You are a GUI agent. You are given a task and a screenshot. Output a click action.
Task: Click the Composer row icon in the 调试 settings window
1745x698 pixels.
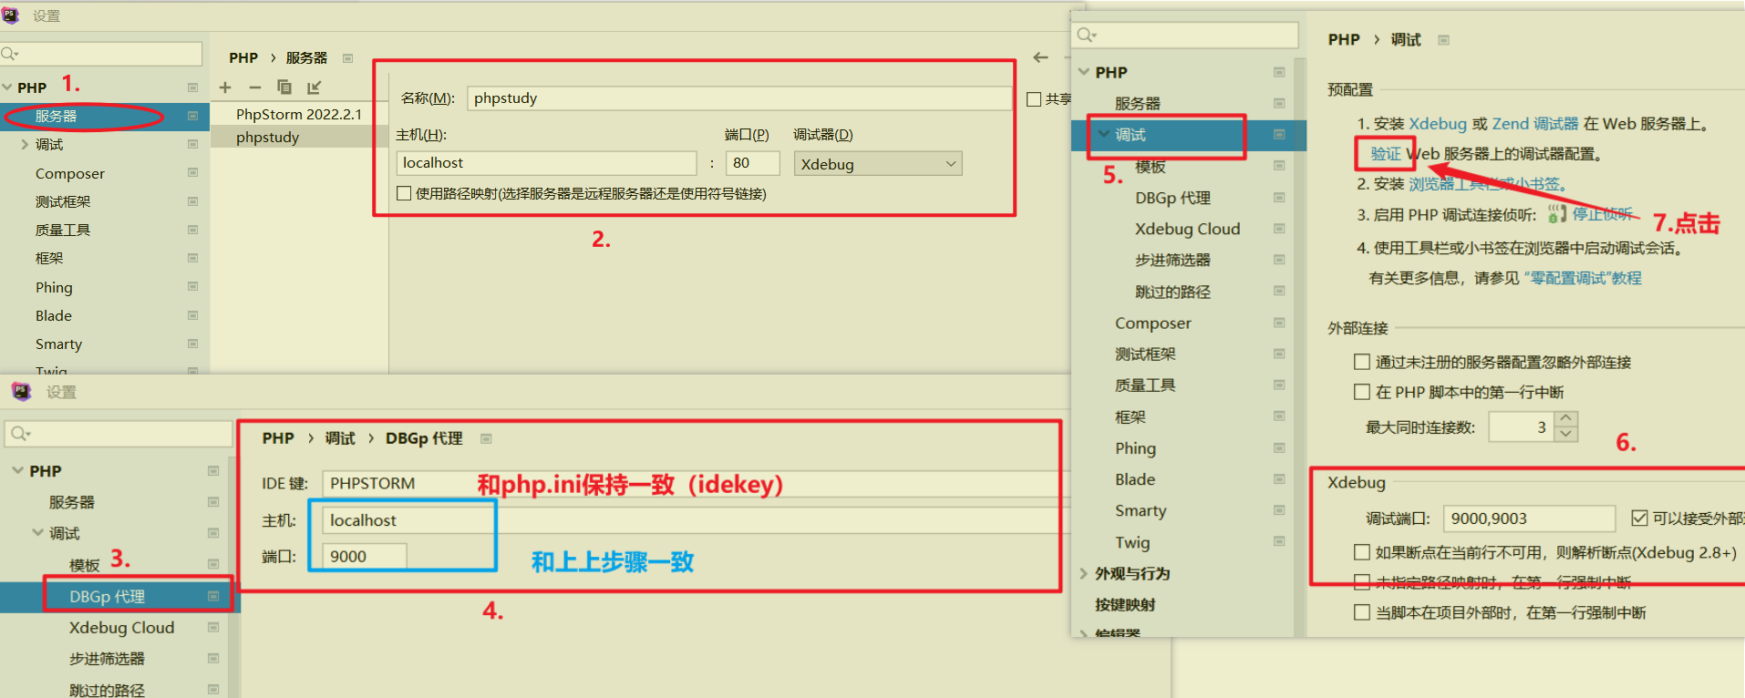tap(1279, 323)
